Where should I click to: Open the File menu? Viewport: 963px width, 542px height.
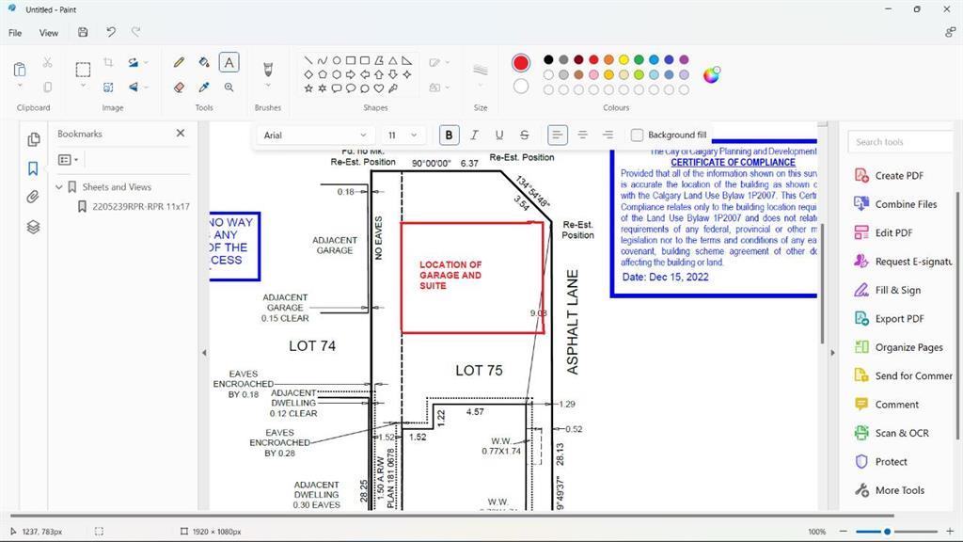coord(15,33)
